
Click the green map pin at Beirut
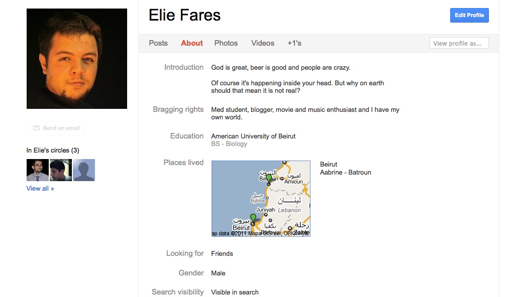(x=253, y=218)
